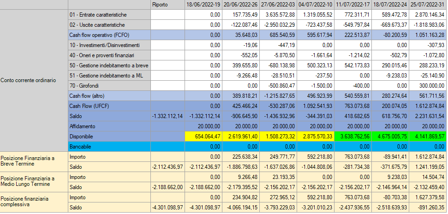Screen dimensions: 448x214
Task: Click complessiva Saldo Riporto -4.301.098,97
Action: click(x=168, y=208)
